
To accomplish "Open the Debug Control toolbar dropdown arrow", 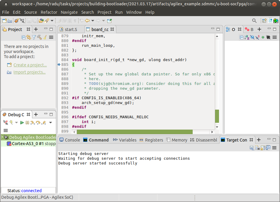I will [51, 122].
